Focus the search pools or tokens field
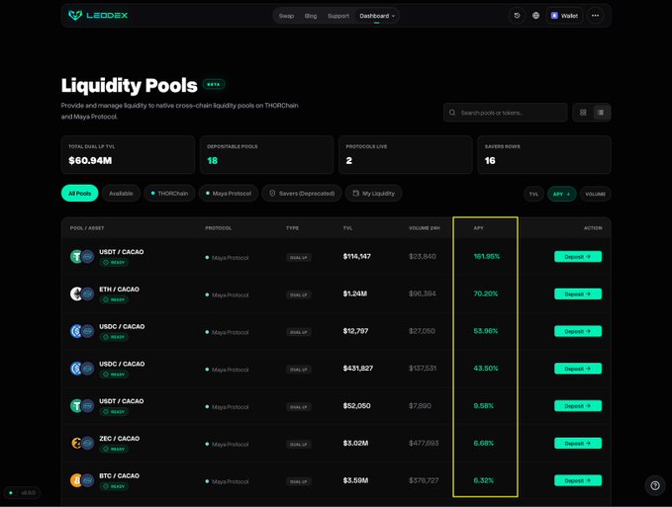672x507 pixels. point(506,113)
